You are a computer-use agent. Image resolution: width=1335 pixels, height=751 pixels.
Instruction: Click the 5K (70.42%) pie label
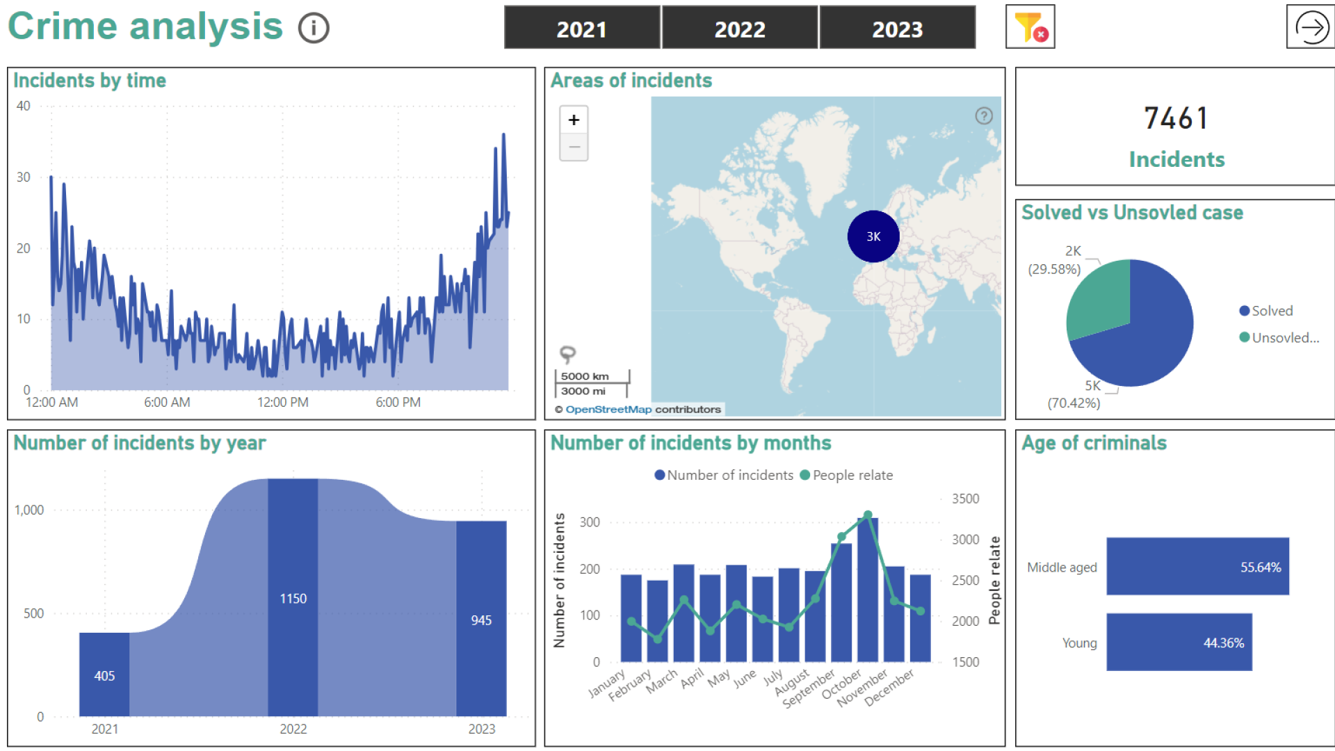pyautogui.click(x=1075, y=394)
